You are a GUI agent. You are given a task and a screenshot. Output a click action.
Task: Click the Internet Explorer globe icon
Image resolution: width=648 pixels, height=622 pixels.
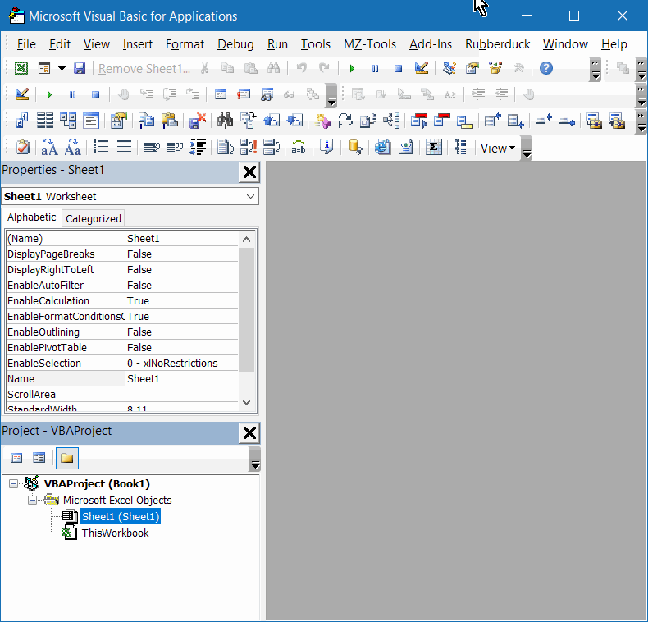[383, 147]
